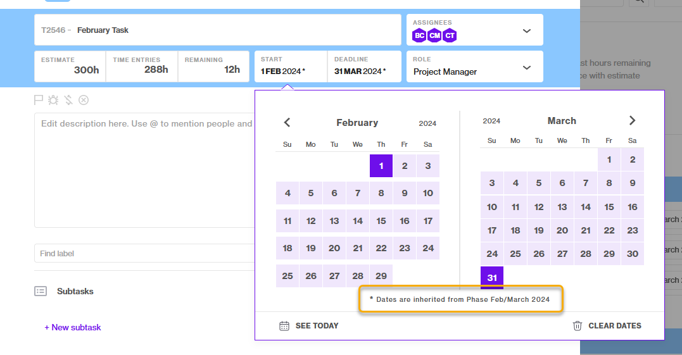Click the Estimate 300h field

tap(70, 66)
